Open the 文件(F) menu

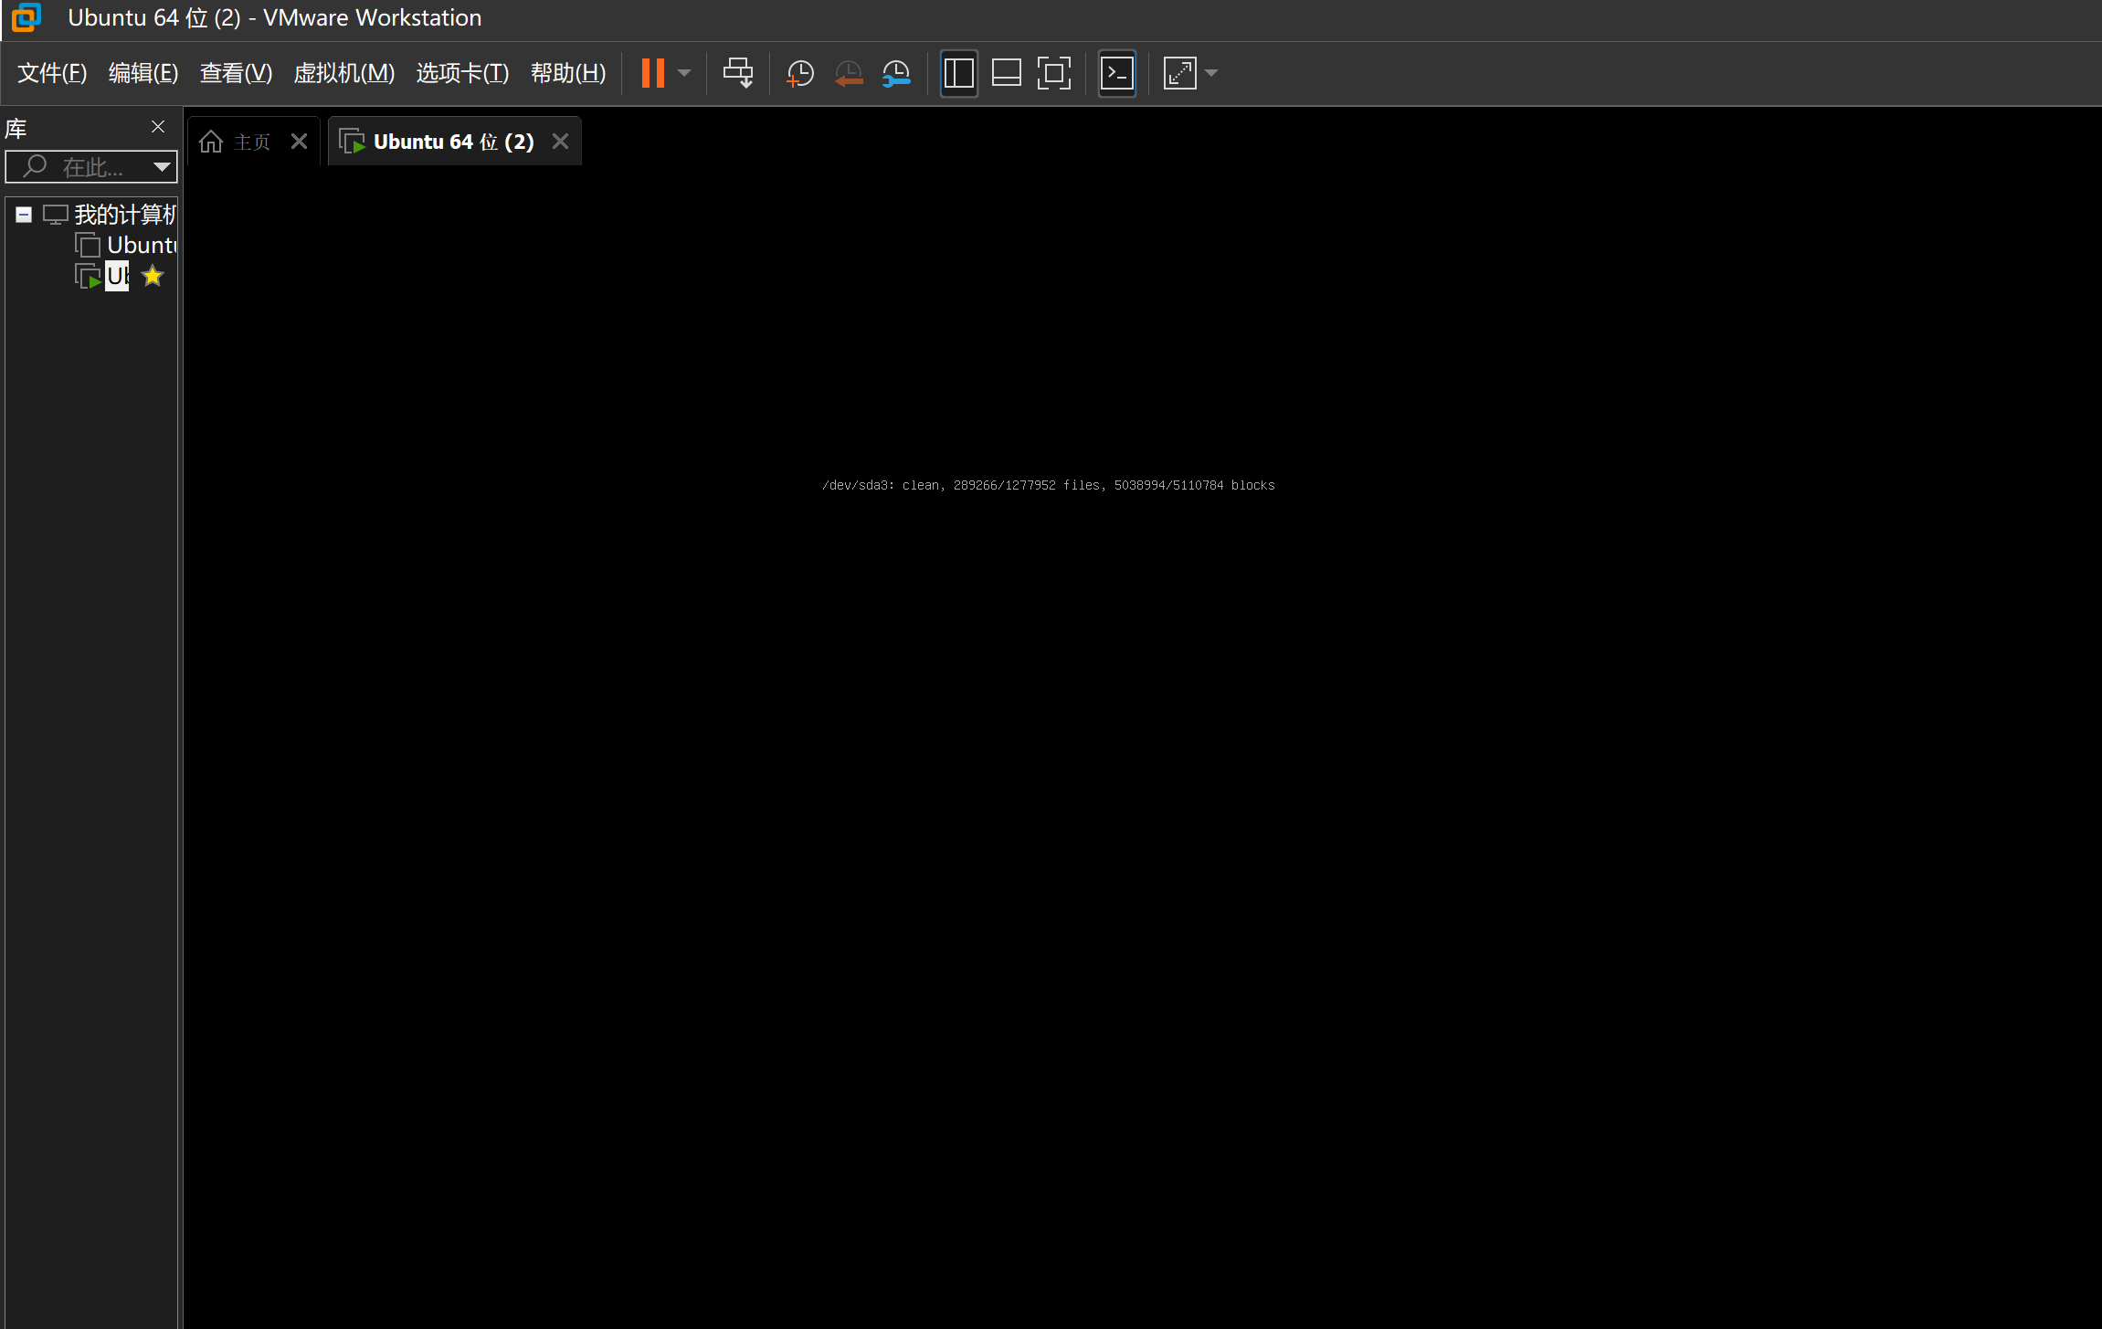52,73
